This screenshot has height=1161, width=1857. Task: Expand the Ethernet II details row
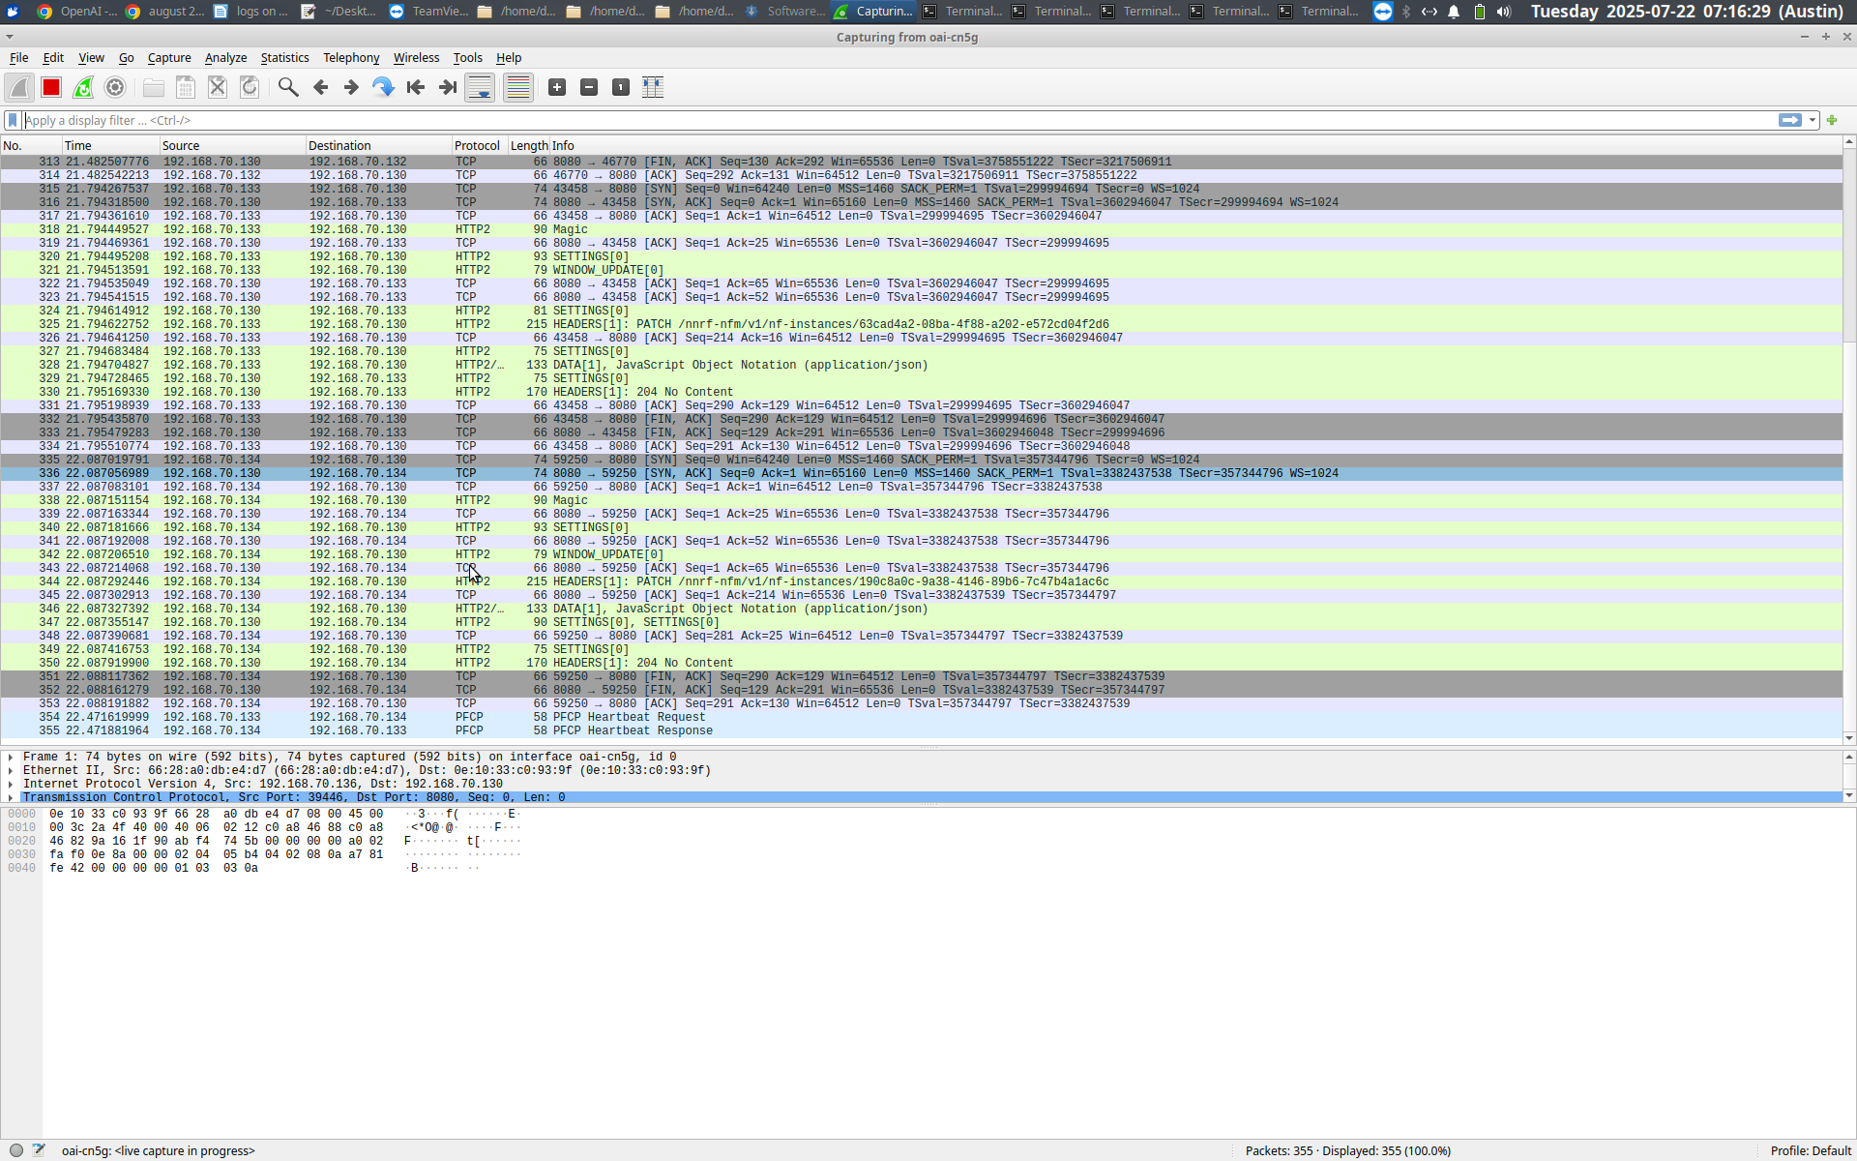[11, 771]
